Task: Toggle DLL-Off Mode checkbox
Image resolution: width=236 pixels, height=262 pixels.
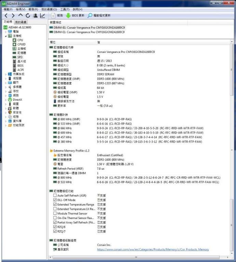Action: pos(55,200)
